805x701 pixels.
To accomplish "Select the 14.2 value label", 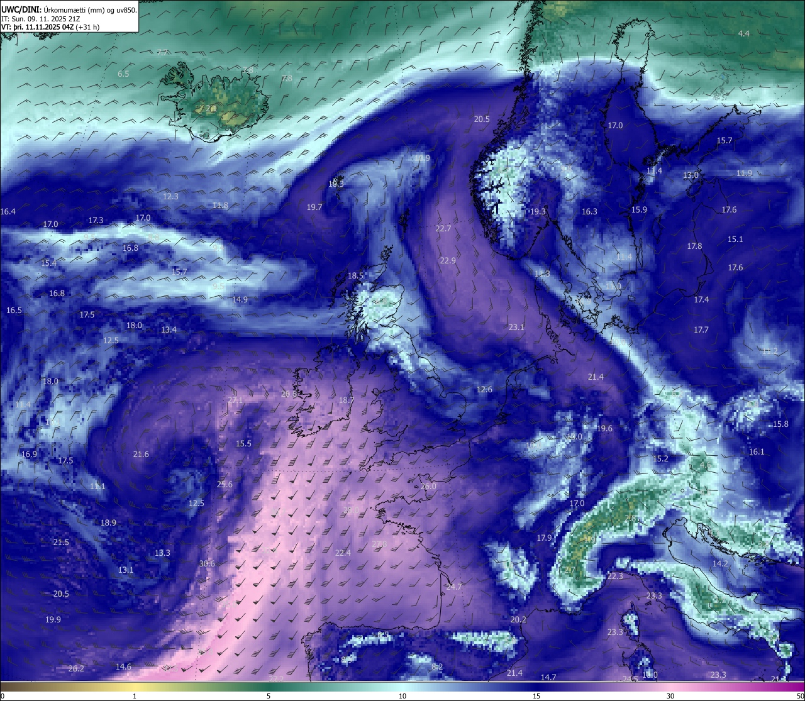I will [720, 564].
